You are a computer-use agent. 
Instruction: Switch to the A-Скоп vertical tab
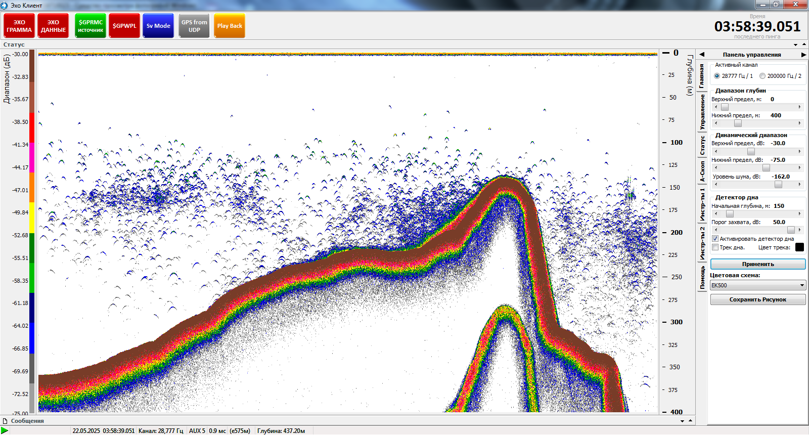702,171
